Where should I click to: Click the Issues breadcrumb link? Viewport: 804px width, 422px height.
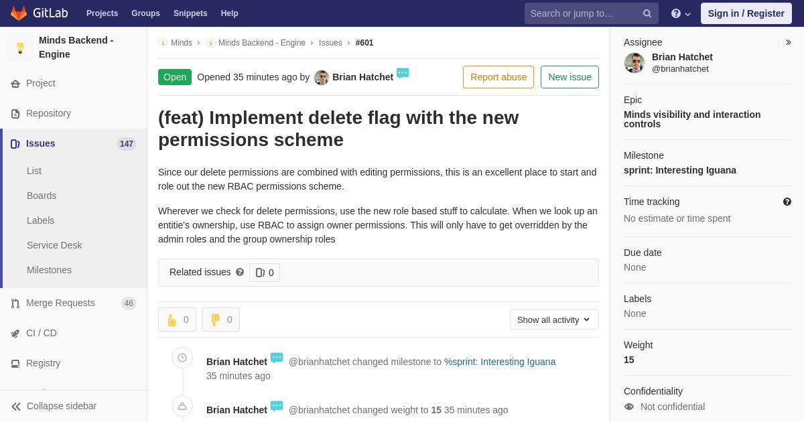coord(330,43)
